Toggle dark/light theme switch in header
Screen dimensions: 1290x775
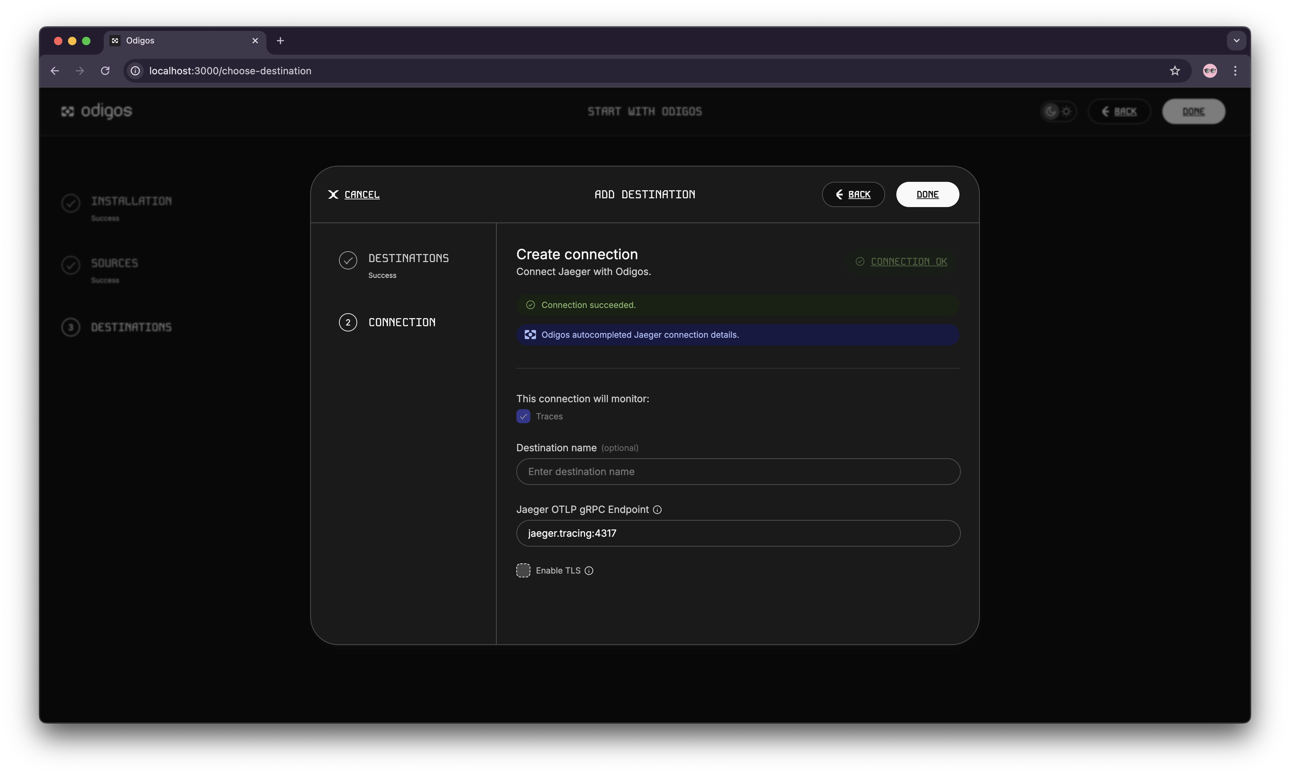pyautogui.click(x=1058, y=111)
